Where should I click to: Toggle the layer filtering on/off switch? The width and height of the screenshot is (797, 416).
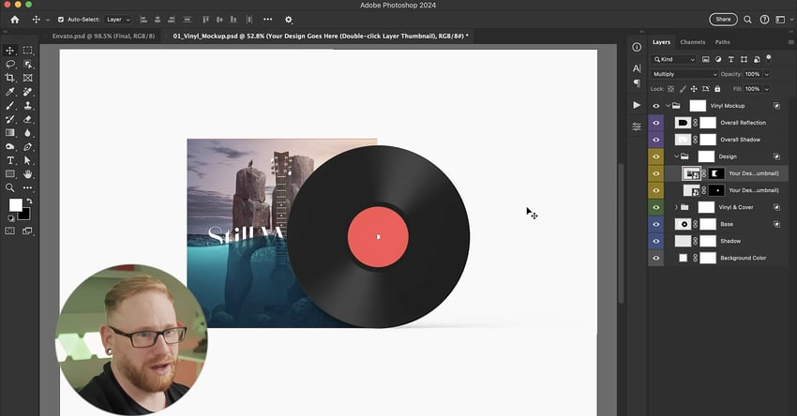769,57
